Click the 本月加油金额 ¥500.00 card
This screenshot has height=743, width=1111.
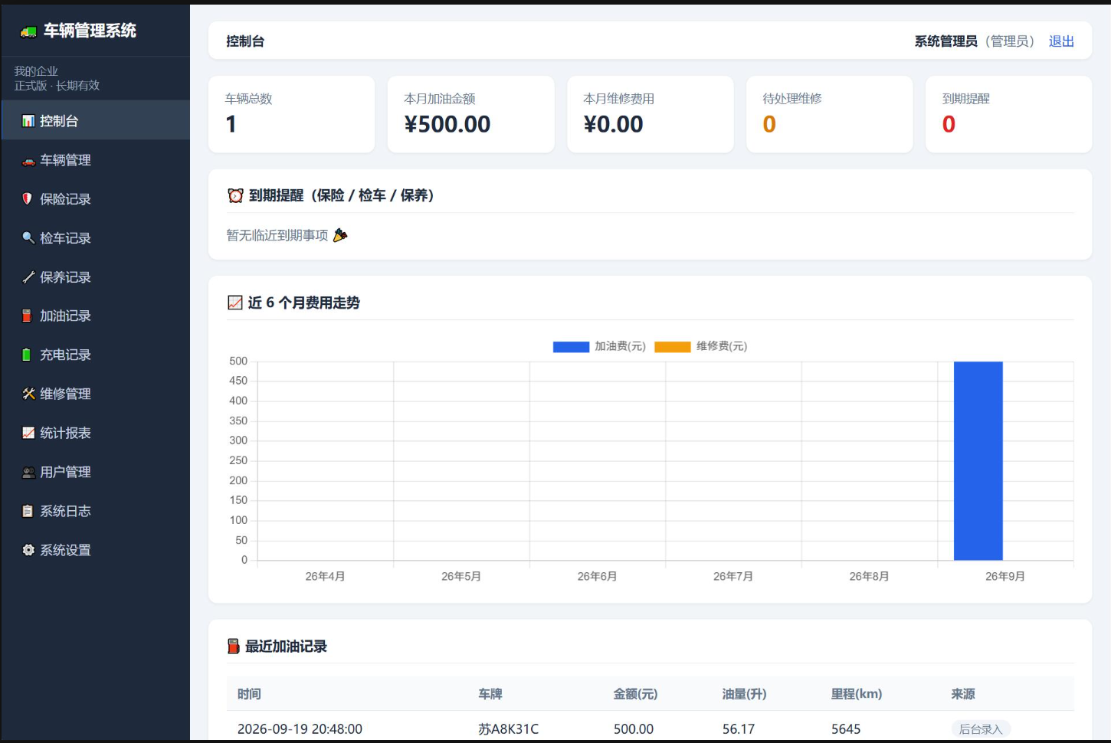[x=471, y=114]
